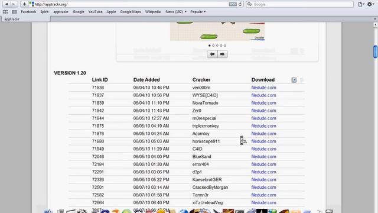Expand the News (192) bookmark folder
This screenshot has width=378, height=213.
tap(176, 12)
